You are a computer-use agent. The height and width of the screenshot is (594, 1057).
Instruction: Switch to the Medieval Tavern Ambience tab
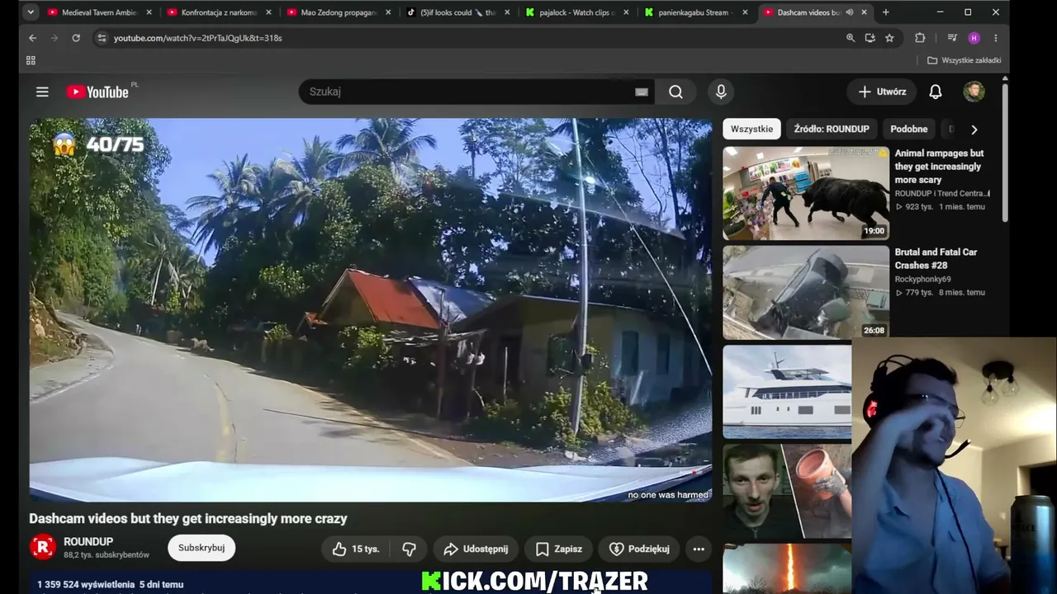pyautogui.click(x=99, y=12)
